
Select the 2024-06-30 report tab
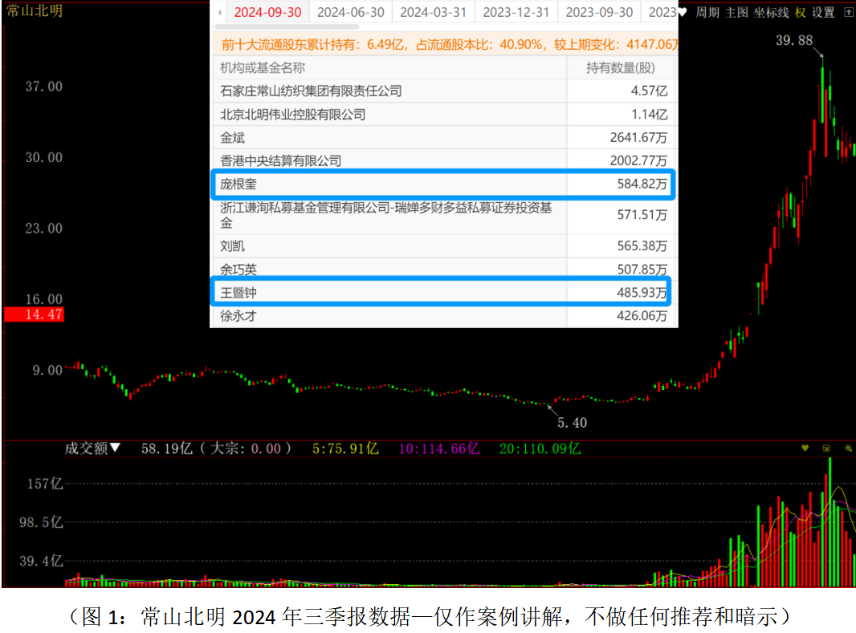[351, 13]
